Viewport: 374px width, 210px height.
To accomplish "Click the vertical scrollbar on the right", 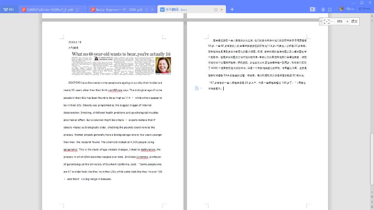I will pyautogui.click(x=372, y=156).
